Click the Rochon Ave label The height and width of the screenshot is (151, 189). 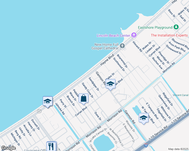(157, 63)
